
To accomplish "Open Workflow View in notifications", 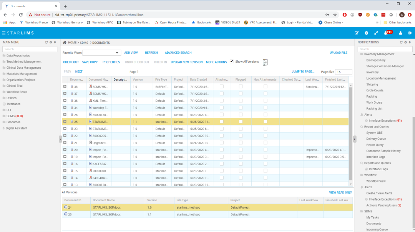I will click(376, 181).
